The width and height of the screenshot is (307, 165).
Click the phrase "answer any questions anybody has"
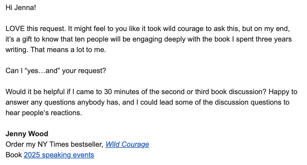pyautogui.click(x=62, y=102)
